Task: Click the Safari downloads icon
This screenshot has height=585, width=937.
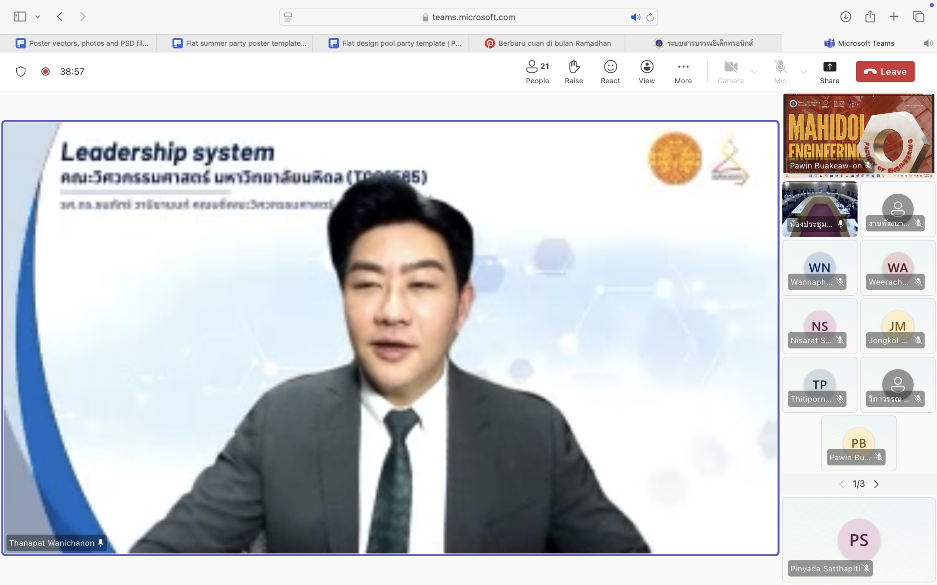Action: pos(845,17)
